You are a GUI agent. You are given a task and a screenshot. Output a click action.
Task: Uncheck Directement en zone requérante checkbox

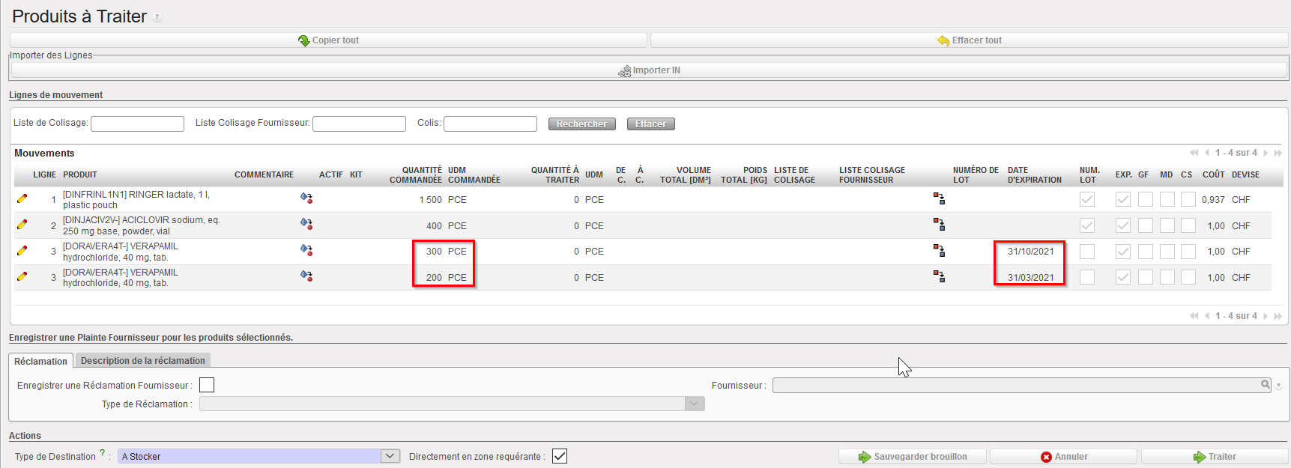(560, 456)
